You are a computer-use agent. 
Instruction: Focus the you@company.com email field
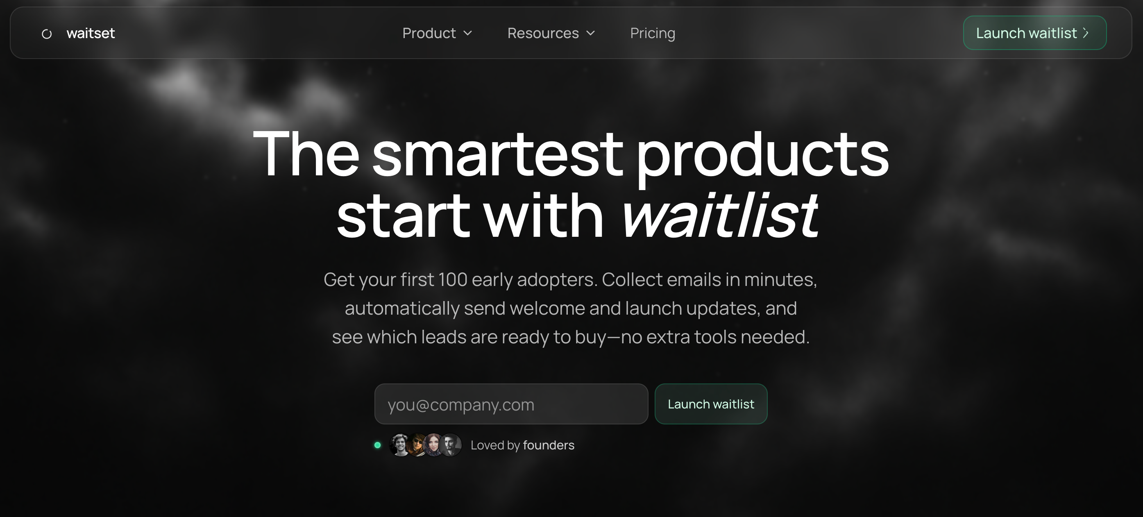pyautogui.click(x=511, y=404)
